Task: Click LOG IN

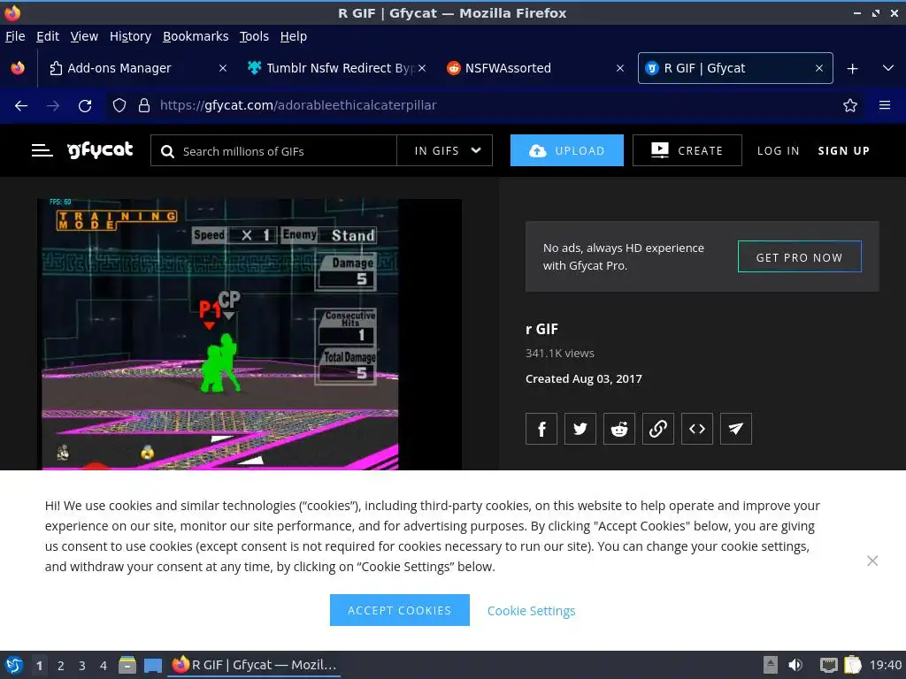Action: coord(779,150)
